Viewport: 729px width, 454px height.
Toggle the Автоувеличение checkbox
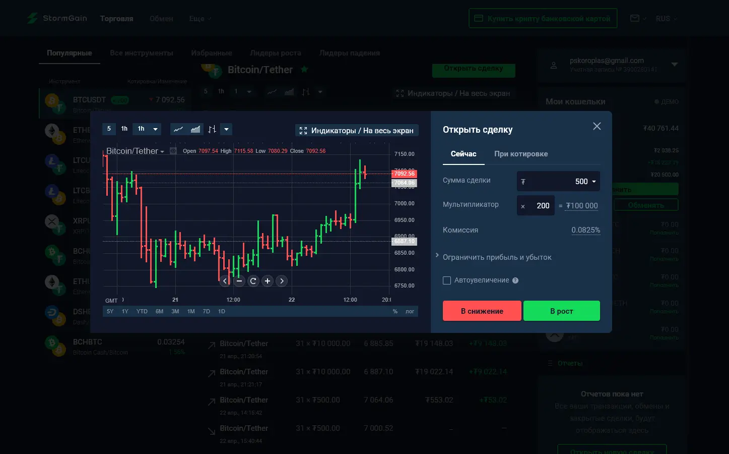[x=447, y=280]
